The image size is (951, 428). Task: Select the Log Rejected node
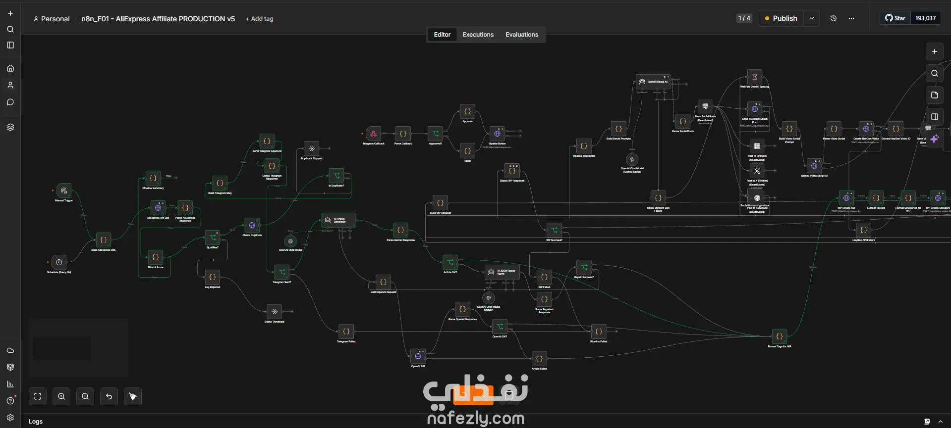pos(213,277)
